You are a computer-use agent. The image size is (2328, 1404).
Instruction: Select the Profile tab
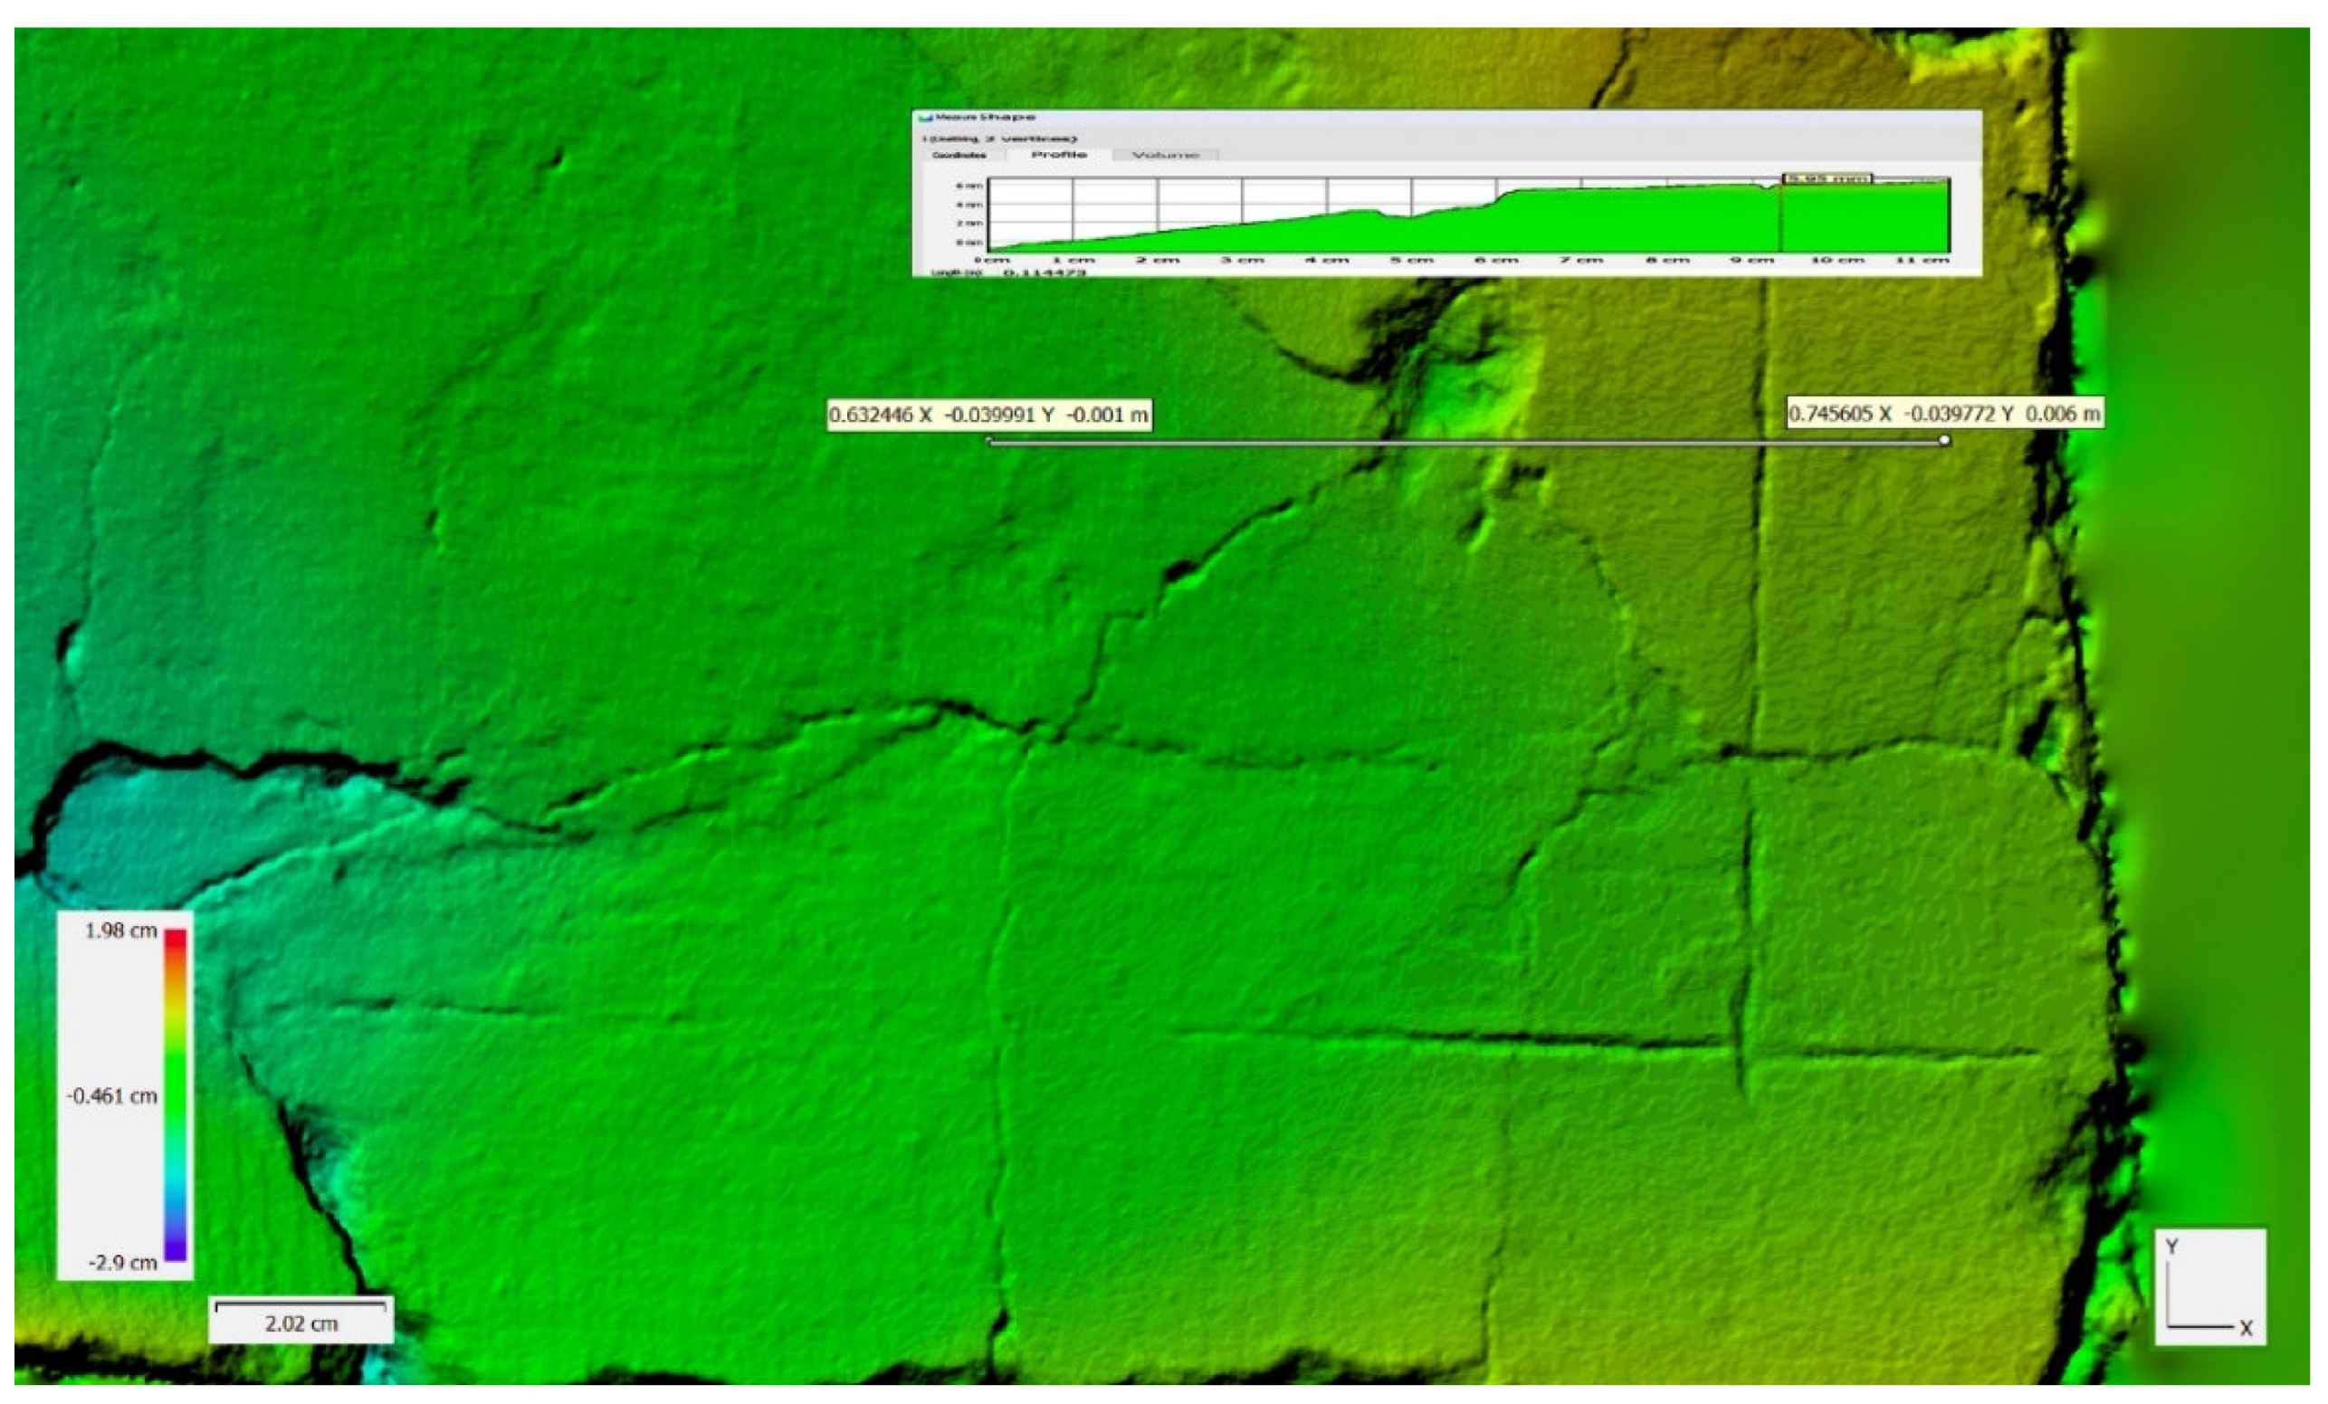coord(1058,154)
